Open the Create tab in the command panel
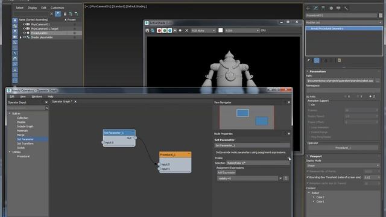386x217 pixels. [x=308, y=8]
